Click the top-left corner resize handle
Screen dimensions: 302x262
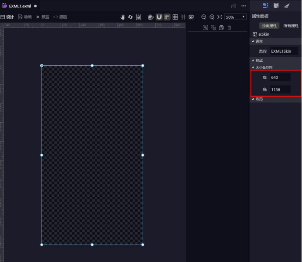[41, 65]
